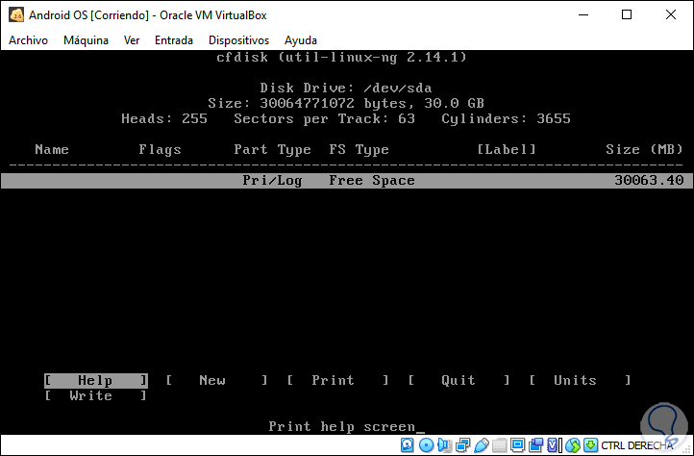Image resolution: width=694 pixels, height=456 pixels.
Task: Select the Free Space partition row
Action: 347,181
